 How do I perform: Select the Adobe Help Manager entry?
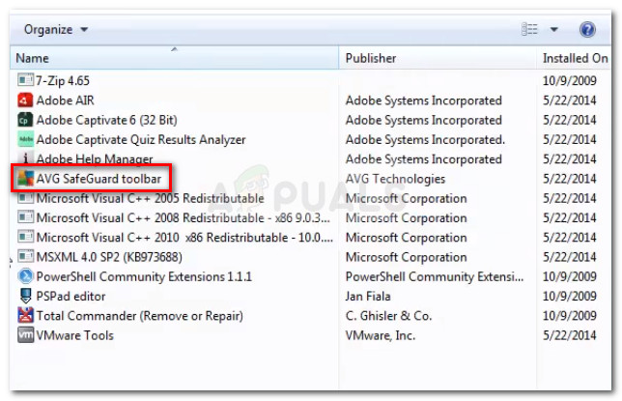95,158
